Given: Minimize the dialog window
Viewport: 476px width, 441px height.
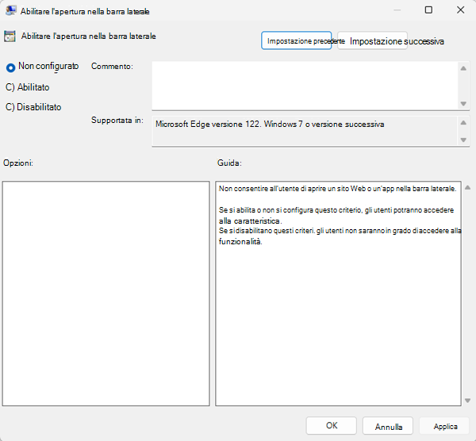Looking at the screenshot, I should (x=397, y=10).
